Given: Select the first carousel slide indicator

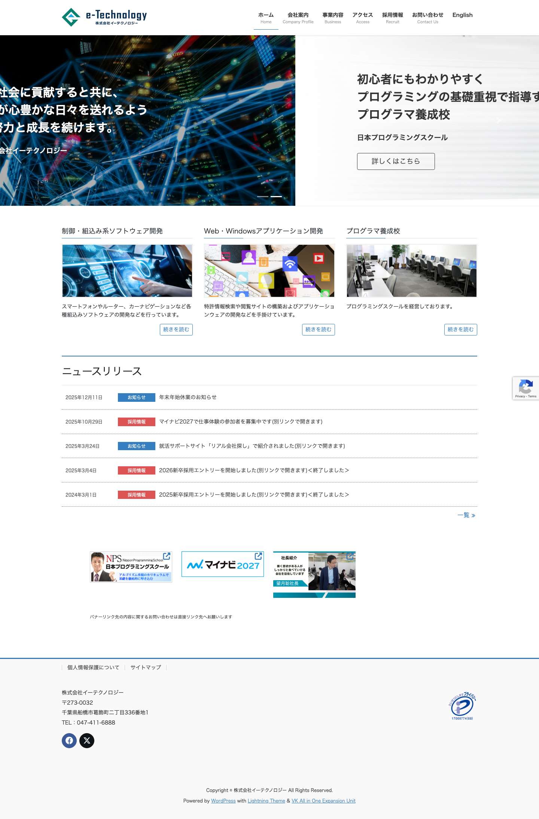Looking at the screenshot, I should coord(263,196).
